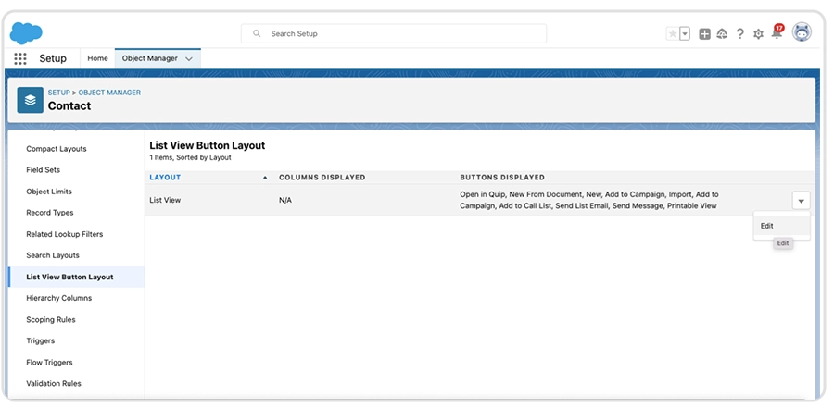Open user profile avatar menu

click(x=802, y=32)
